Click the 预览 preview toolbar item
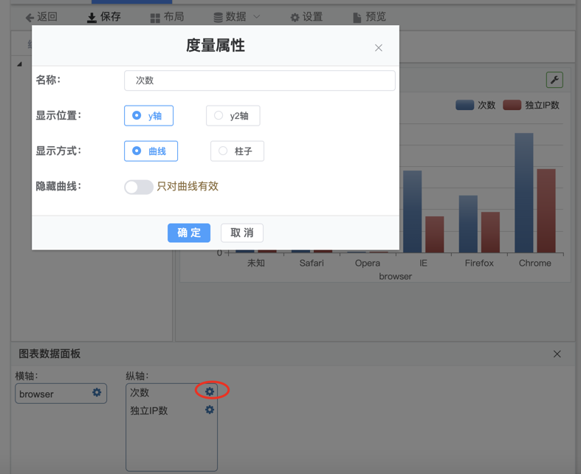 (369, 17)
